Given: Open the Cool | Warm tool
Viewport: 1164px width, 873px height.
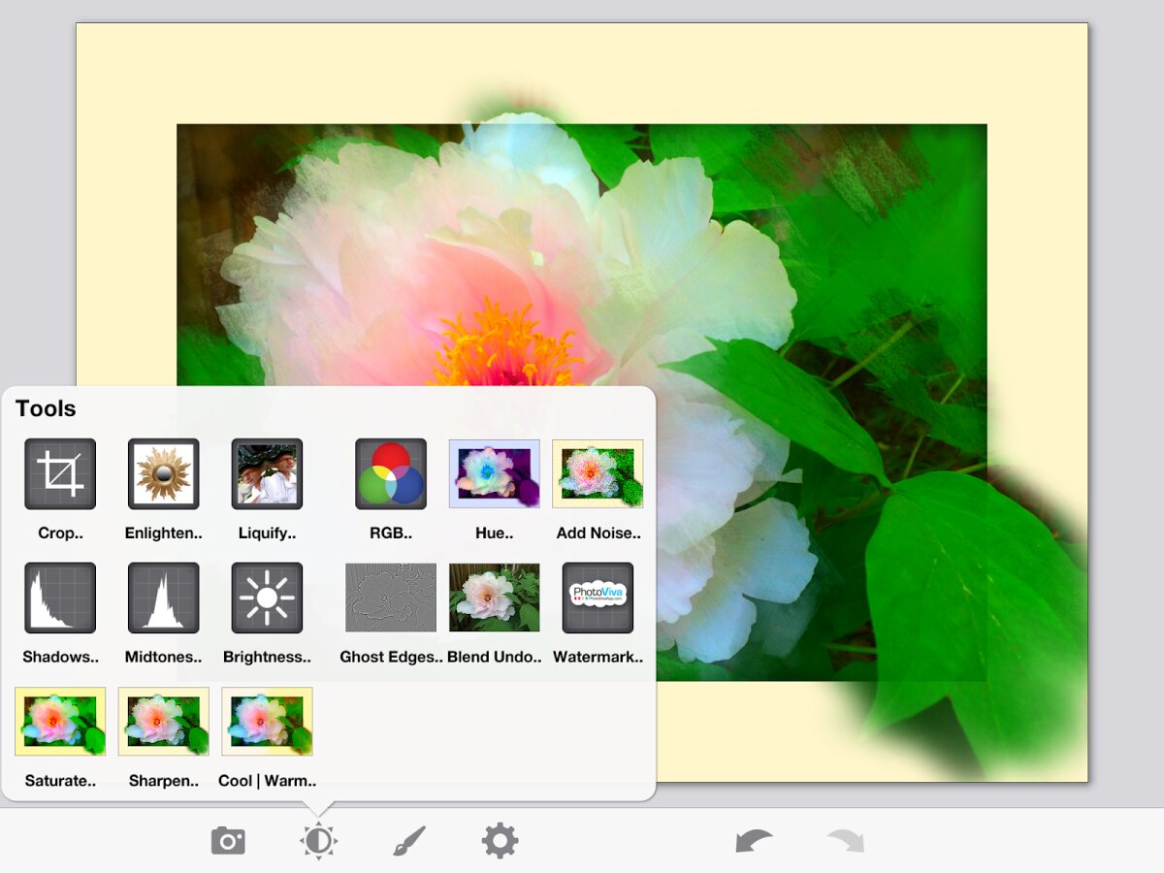Looking at the screenshot, I should [267, 722].
